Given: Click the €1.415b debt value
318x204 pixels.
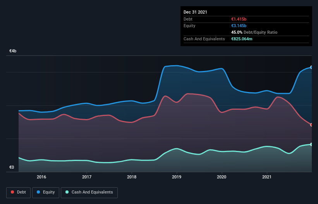Looking at the screenshot, I should click(x=239, y=19).
